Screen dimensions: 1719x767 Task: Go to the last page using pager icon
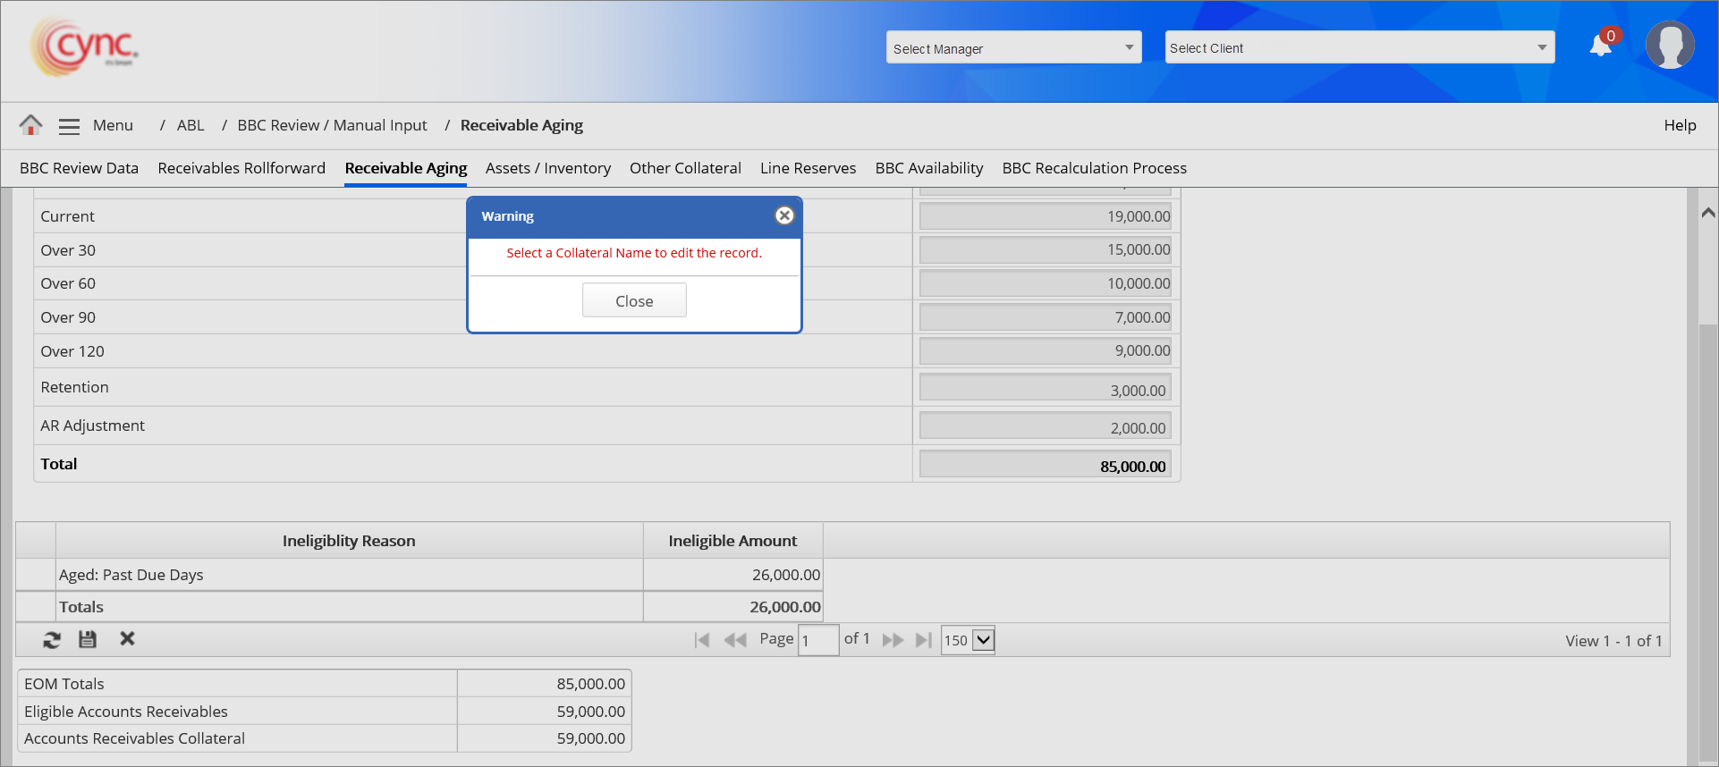click(924, 640)
